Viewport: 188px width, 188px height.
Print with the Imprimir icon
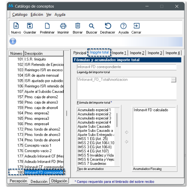[63, 26]
